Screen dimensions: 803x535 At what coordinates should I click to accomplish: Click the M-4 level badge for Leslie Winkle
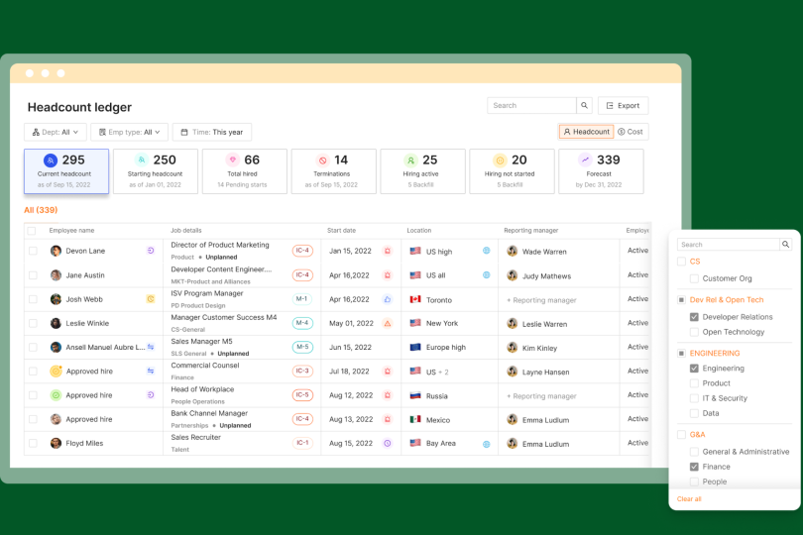pyautogui.click(x=302, y=323)
